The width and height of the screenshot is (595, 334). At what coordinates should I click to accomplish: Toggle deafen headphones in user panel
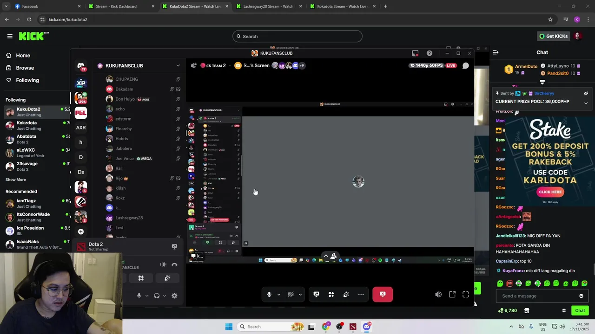point(157,295)
